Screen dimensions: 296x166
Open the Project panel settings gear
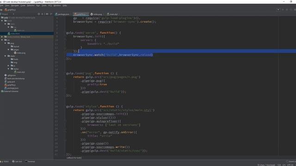click(47, 14)
